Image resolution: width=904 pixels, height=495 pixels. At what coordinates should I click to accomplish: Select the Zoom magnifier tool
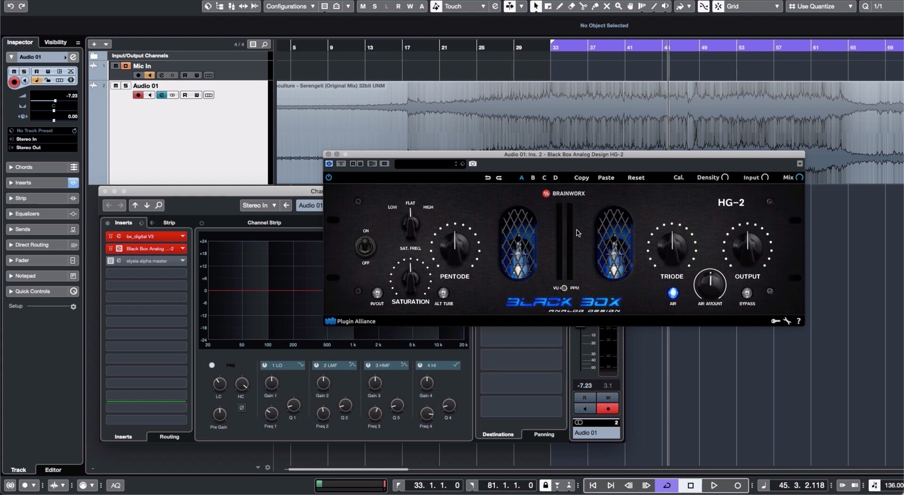pyautogui.click(x=618, y=6)
